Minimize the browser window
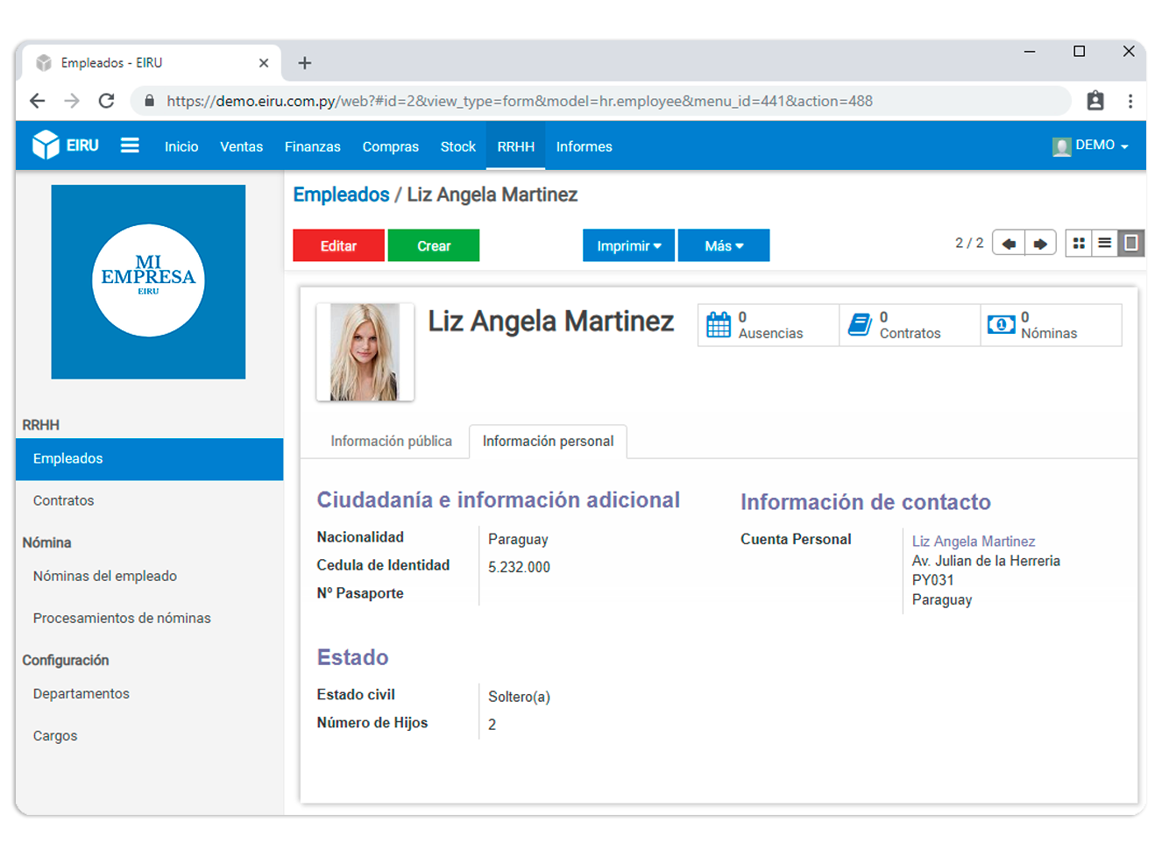This screenshot has height=850, width=1162. coord(1030,52)
